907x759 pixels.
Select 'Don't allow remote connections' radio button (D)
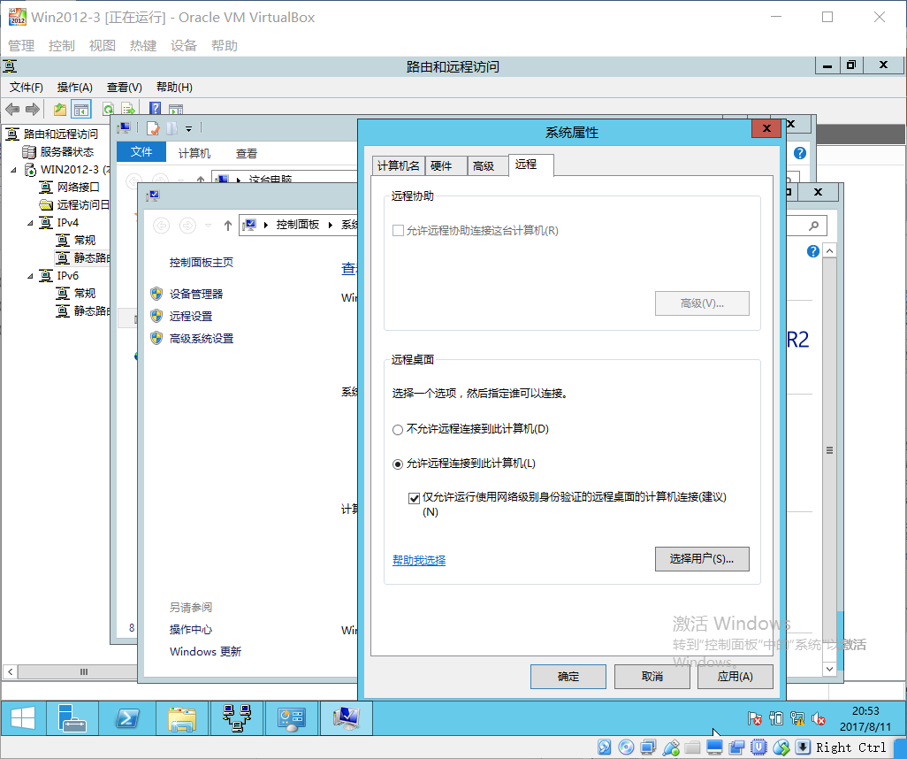click(x=398, y=430)
